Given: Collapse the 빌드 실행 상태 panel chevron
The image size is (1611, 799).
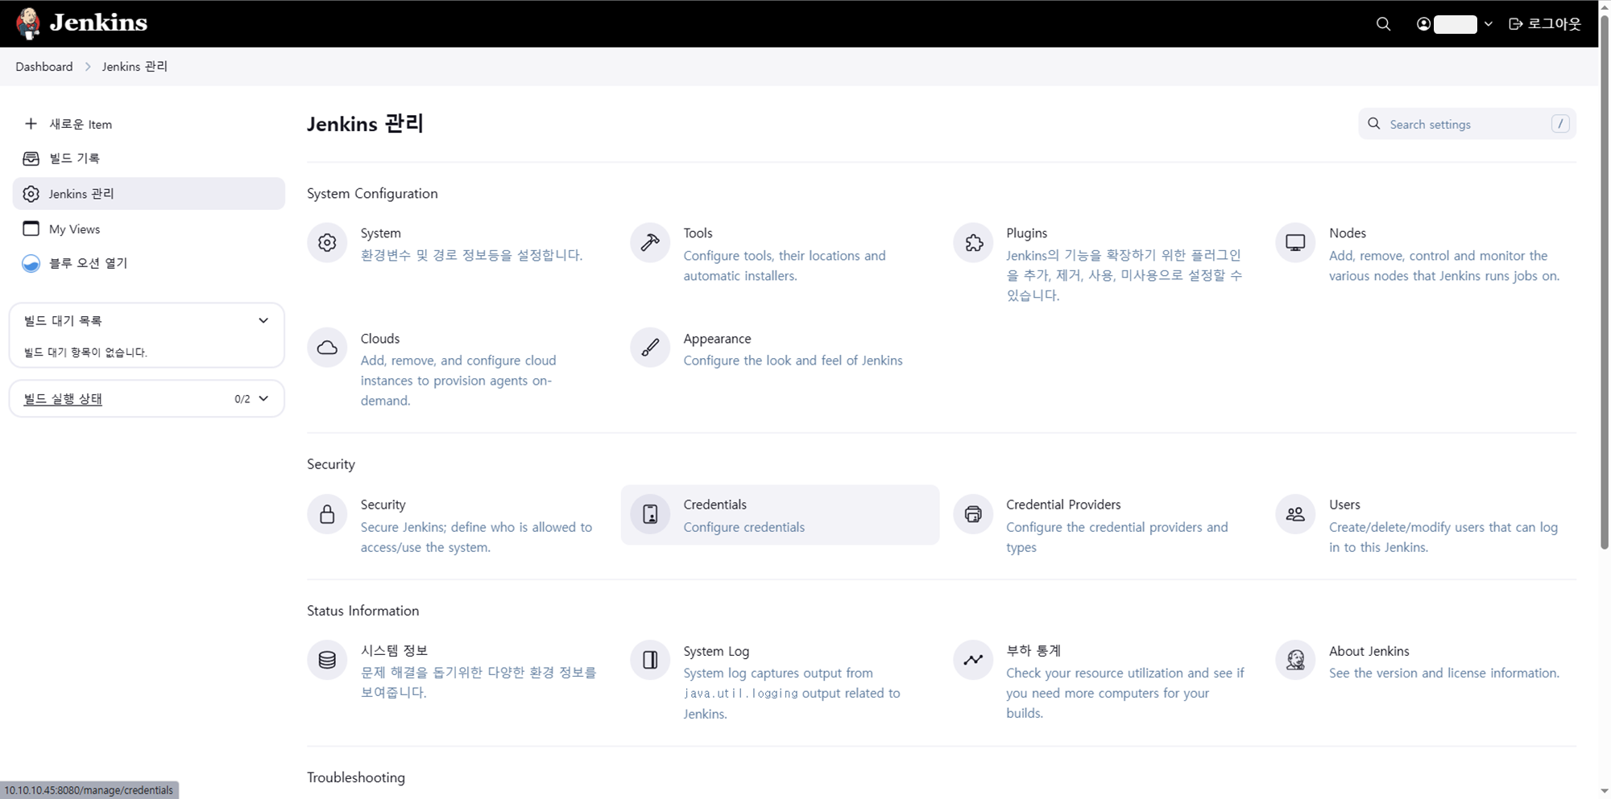Looking at the screenshot, I should (263, 398).
